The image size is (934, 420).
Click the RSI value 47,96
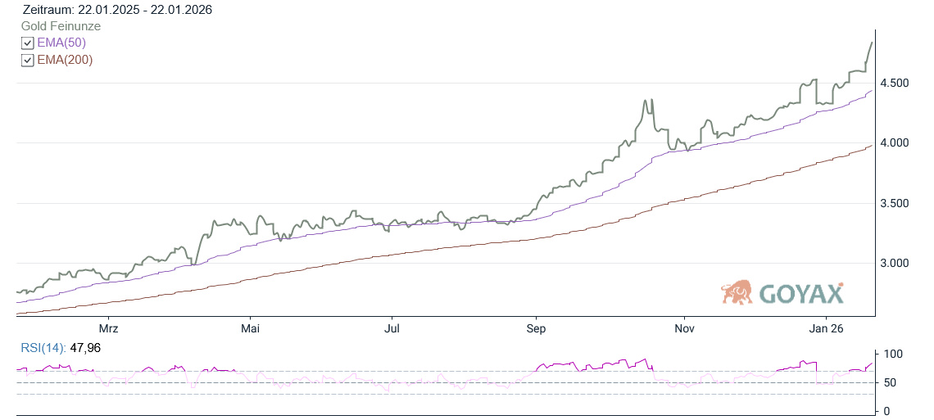(86, 348)
